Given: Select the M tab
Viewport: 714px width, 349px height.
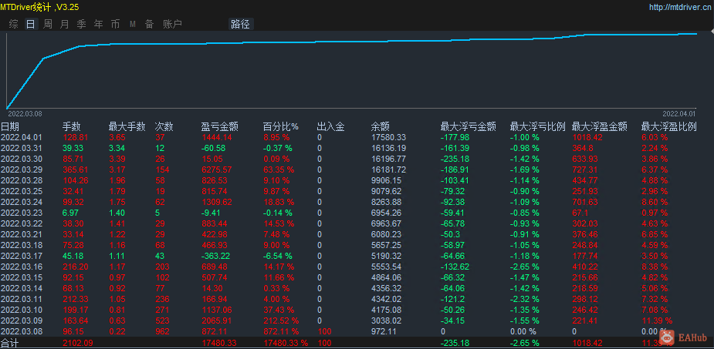Looking at the screenshot, I should (x=133, y=24).
